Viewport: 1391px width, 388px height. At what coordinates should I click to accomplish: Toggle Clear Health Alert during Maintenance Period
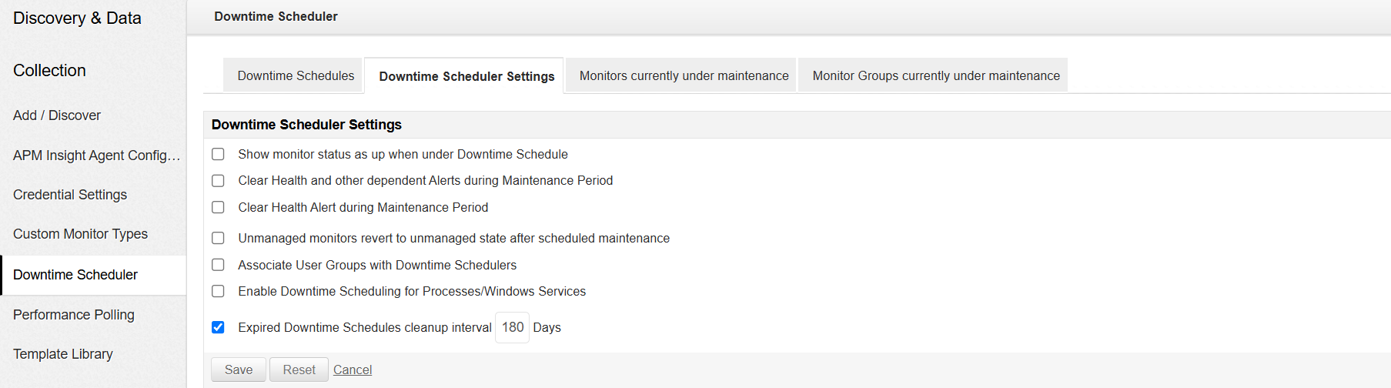219,208
